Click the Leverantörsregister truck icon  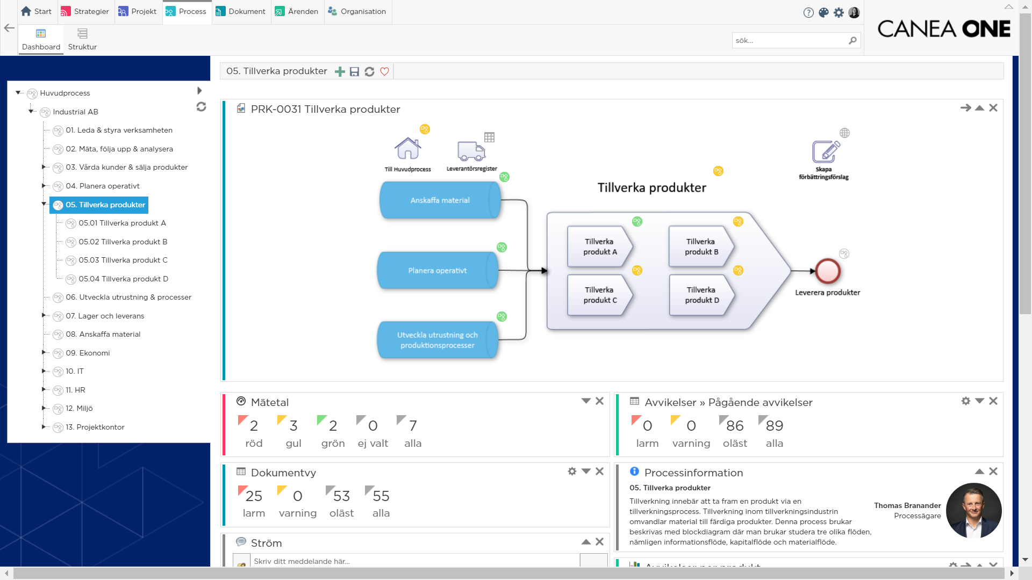pyautogui.click(x=471, y=151)
